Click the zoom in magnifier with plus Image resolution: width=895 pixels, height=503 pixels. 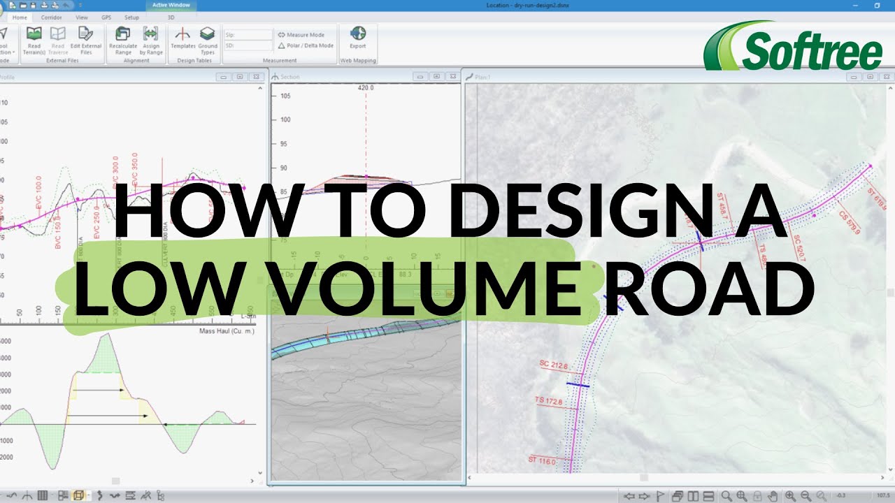pos(790,496)
